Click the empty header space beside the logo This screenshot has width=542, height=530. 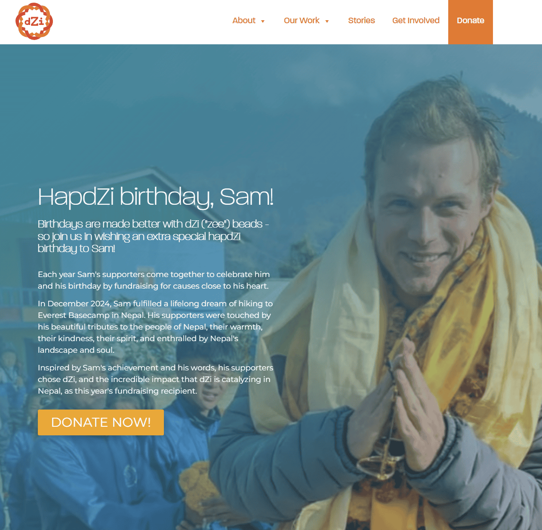pyautogui.click(x=142, y=22)
